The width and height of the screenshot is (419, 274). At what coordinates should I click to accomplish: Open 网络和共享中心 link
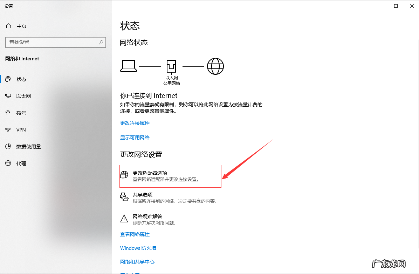click(x=138, y=261)
